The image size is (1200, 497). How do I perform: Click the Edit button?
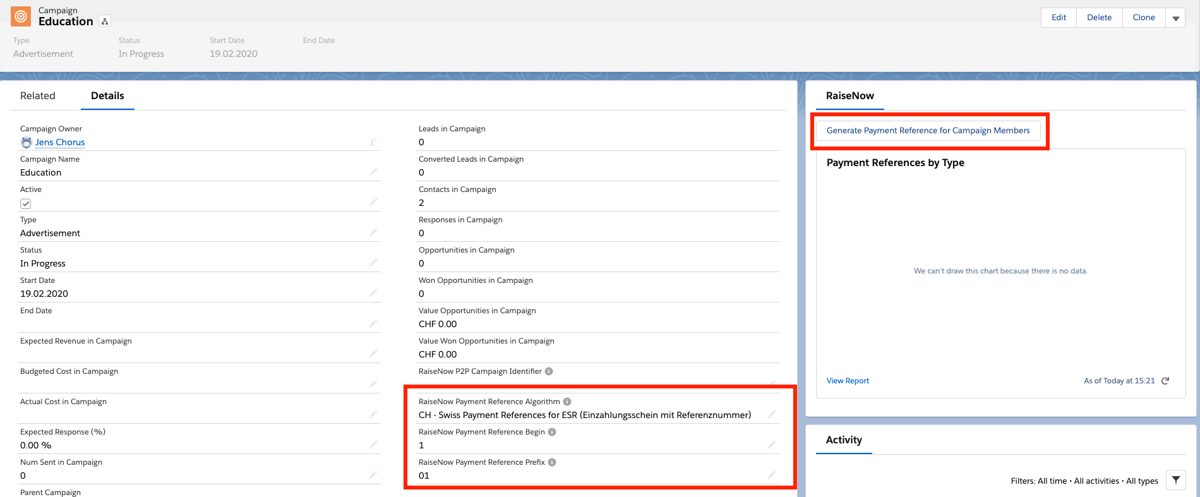(x=1059, y=18)
